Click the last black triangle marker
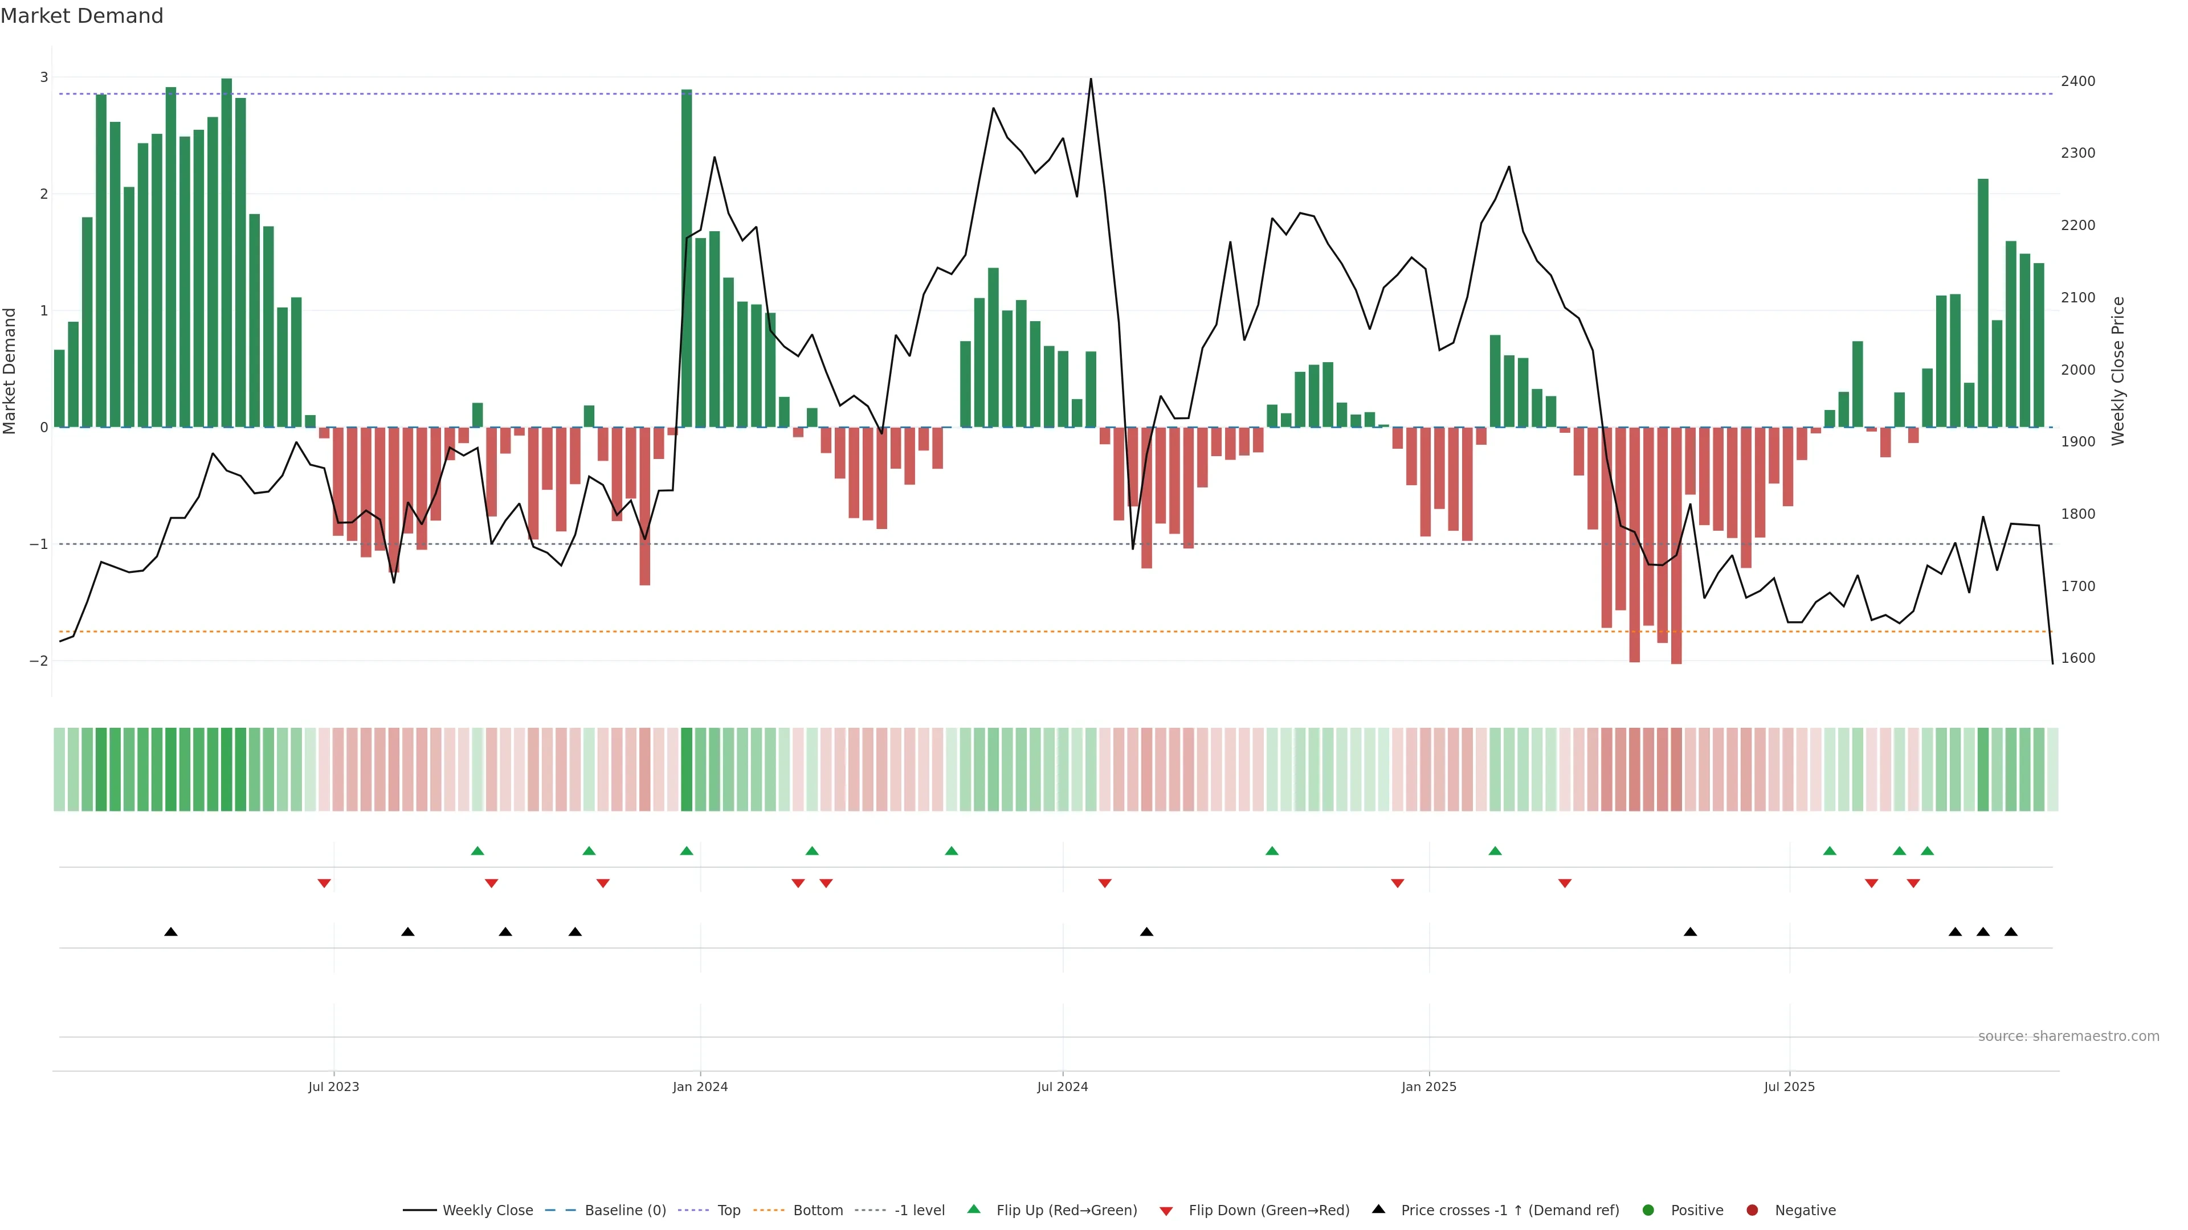2188x1230 pixels. [2010, 932]
